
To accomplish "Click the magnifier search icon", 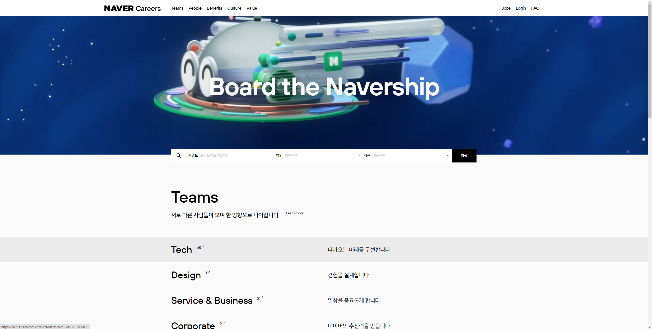I will [x=179, y=156].
